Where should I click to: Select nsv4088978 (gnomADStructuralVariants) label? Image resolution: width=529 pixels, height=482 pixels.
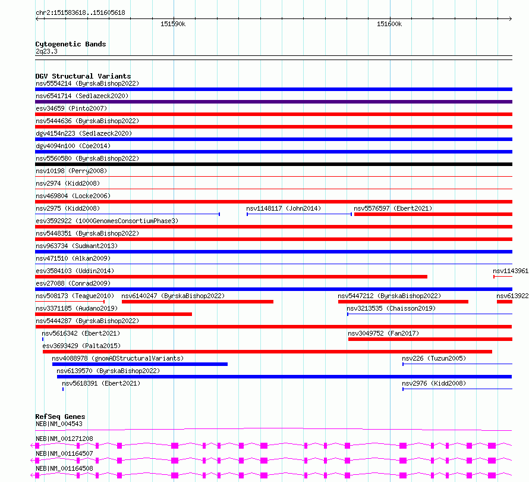[x=118, y=358]
